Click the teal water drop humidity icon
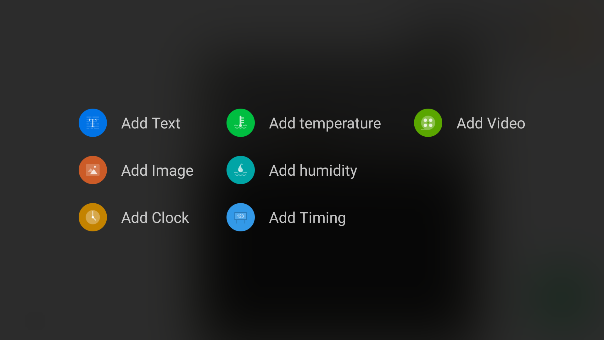Image resolution: width=604 pixels, height=340 pixels. pyautogui.click(x=241, y=170)
